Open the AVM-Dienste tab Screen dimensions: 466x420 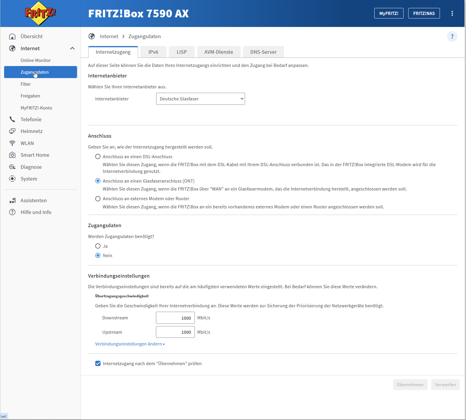click(219, 52)
